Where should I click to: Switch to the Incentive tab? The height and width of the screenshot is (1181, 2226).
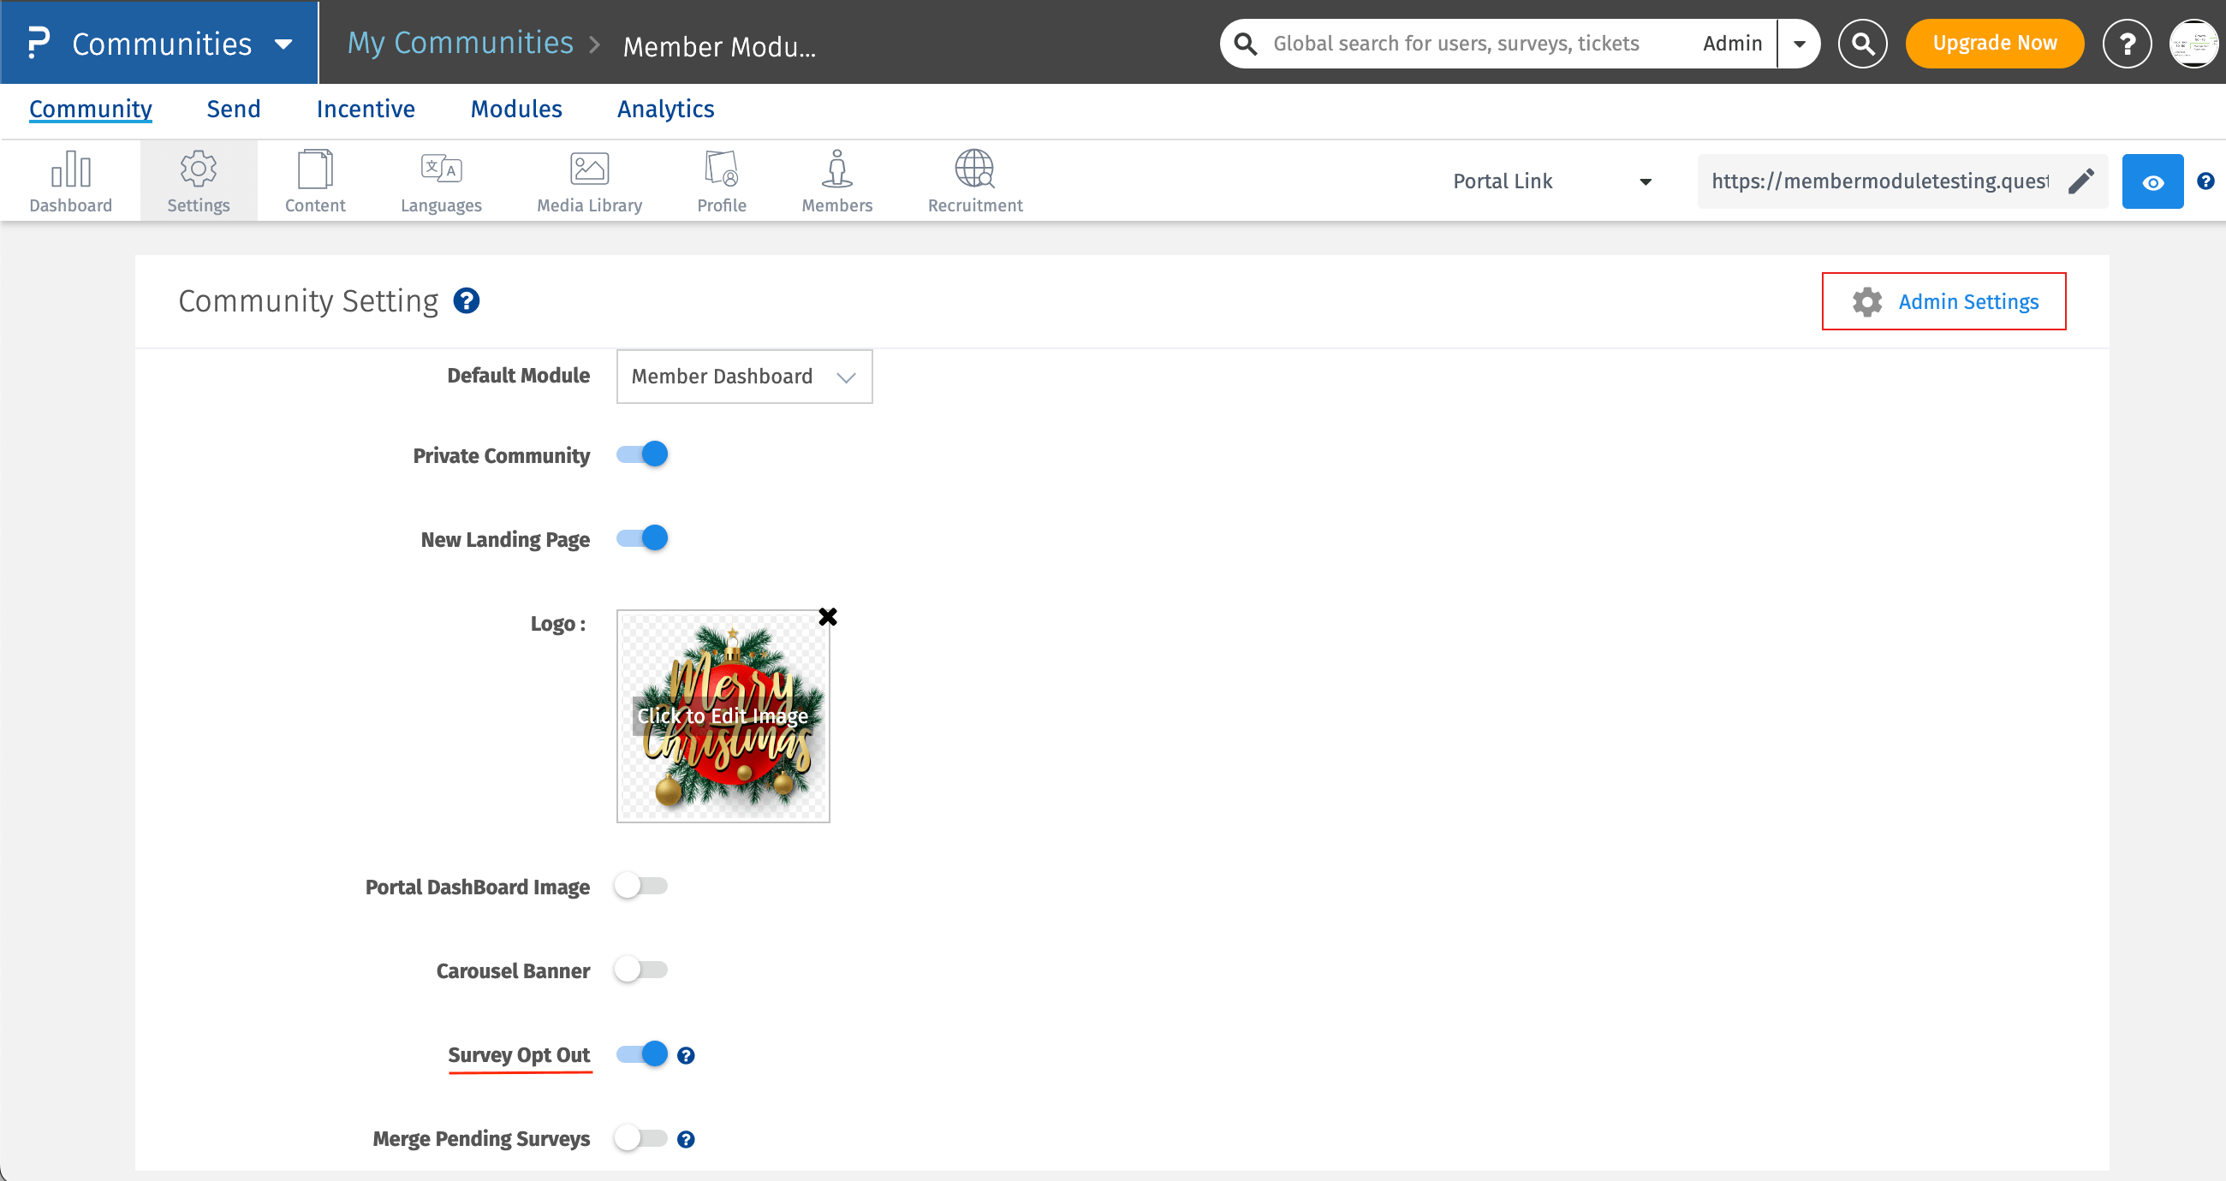pyautogui.click(x=366, y=109)
